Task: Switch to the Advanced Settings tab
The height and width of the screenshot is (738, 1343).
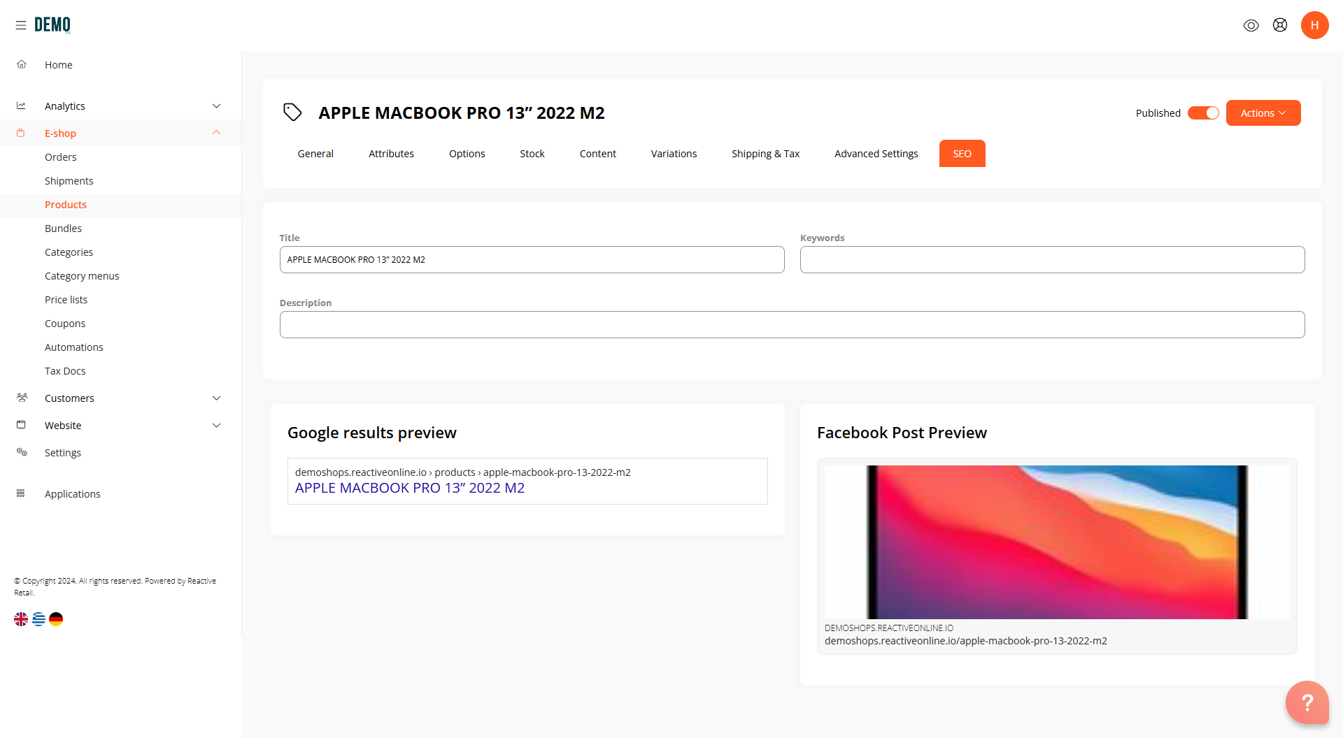Action: pos(876,154)
